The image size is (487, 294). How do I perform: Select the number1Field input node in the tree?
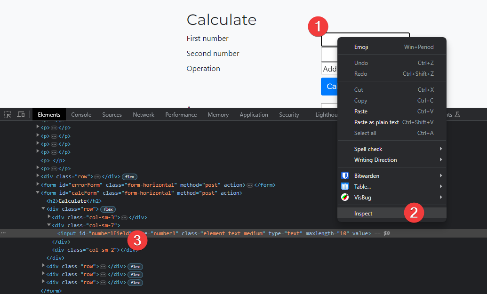click(x=94, y=233)
